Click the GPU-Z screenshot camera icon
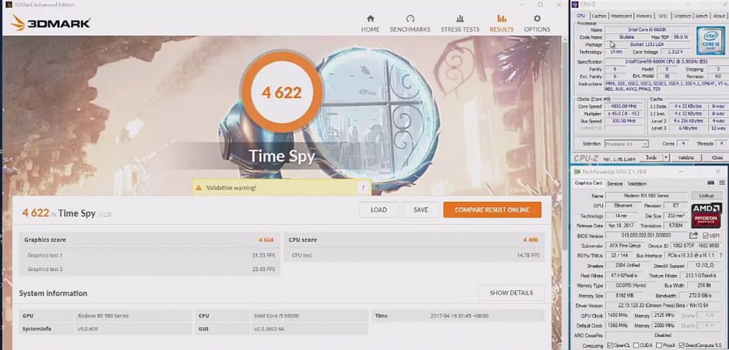The image size is (729, 350). 711,183
